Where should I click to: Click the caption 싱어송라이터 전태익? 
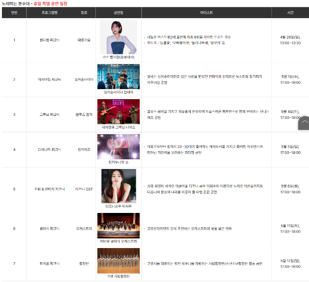coord(119,92)
